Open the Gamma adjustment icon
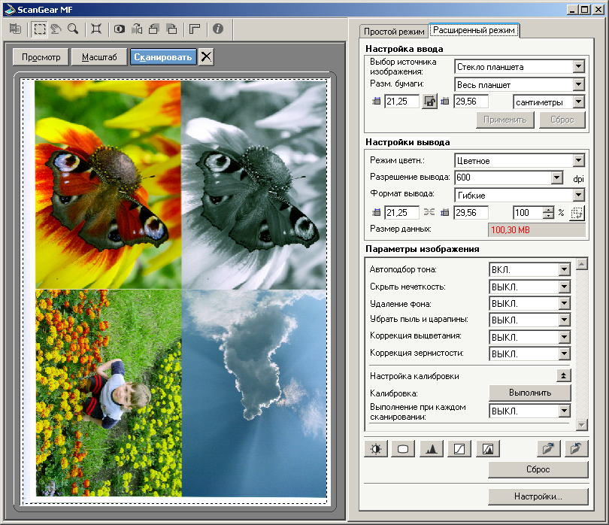609x525 pixels. [x=403, y=449]
